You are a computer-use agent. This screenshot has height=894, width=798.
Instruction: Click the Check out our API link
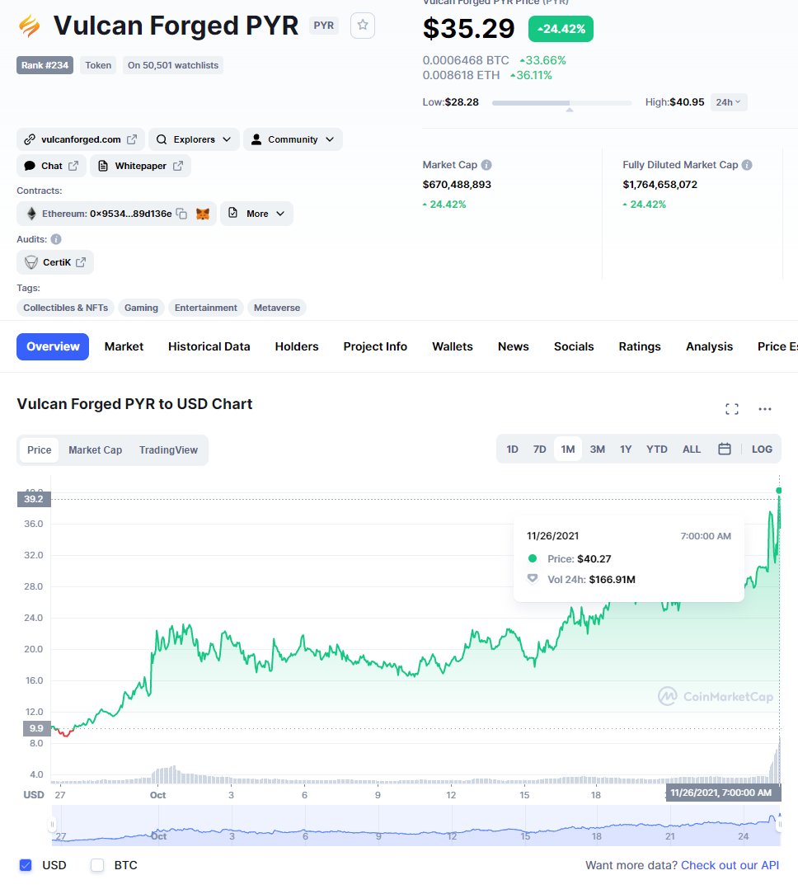point(730,865)
